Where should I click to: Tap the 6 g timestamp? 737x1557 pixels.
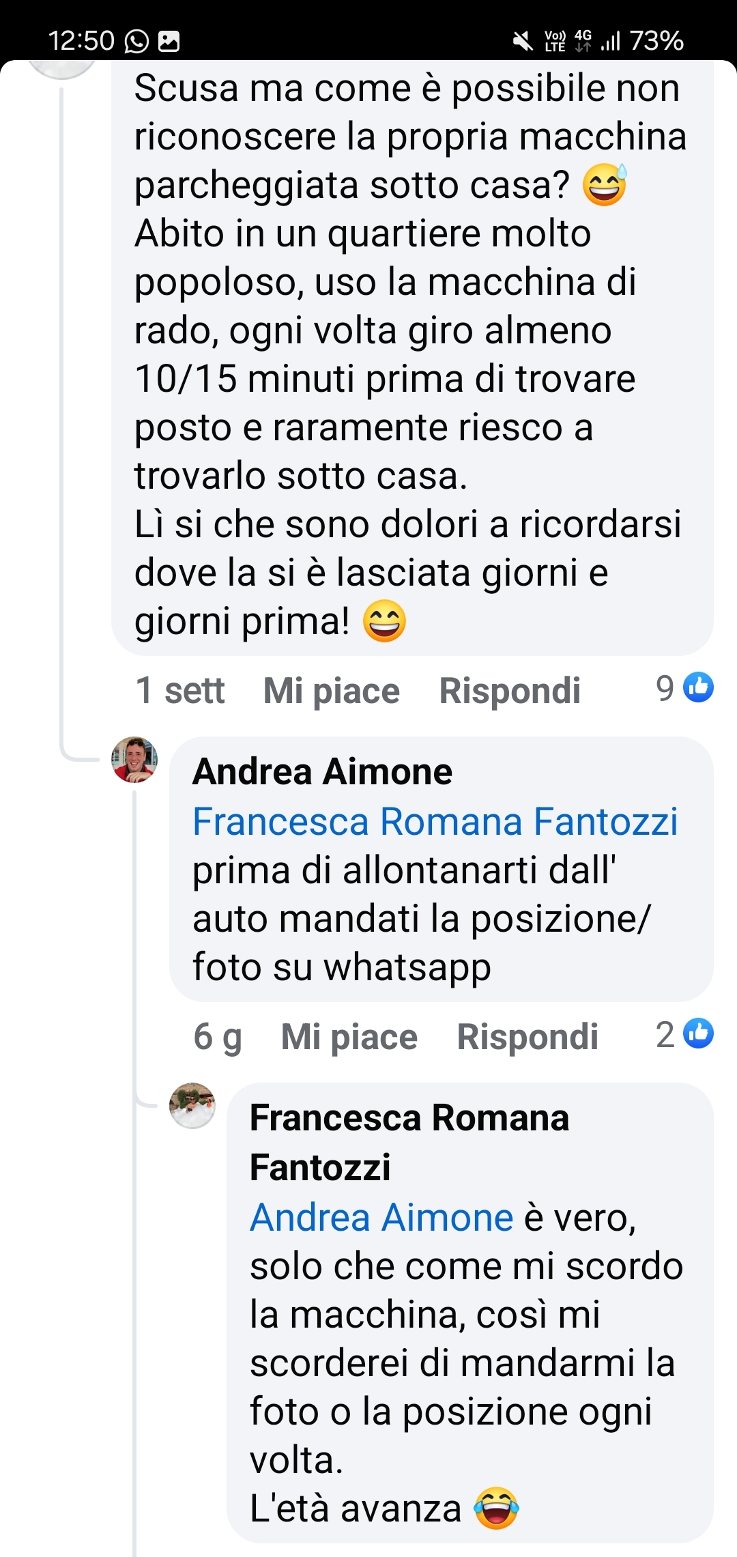pyautogui.click(x=218, y=1037)
